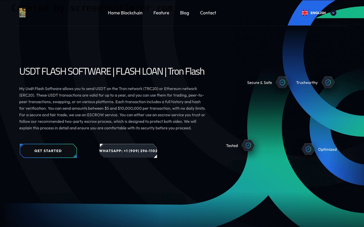Screen dimensions: 364x227
Task: Click the site logo in the header
Action: pyautogui.click(x=22, y=13)
